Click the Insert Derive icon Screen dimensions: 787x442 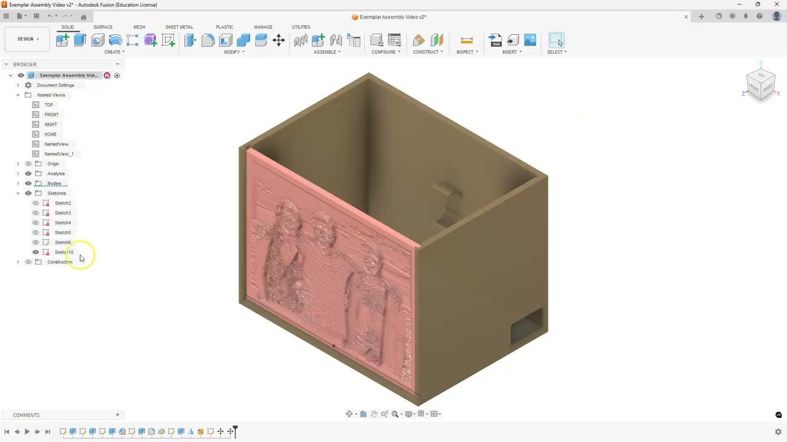513,41
